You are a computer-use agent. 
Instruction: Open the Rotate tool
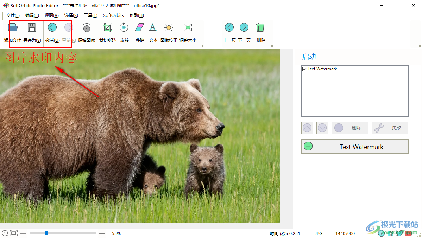pyautogui.click(x=124, y=27)
